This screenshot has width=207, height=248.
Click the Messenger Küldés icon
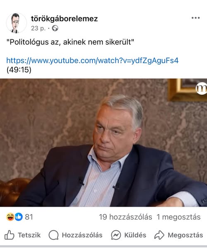116,235
